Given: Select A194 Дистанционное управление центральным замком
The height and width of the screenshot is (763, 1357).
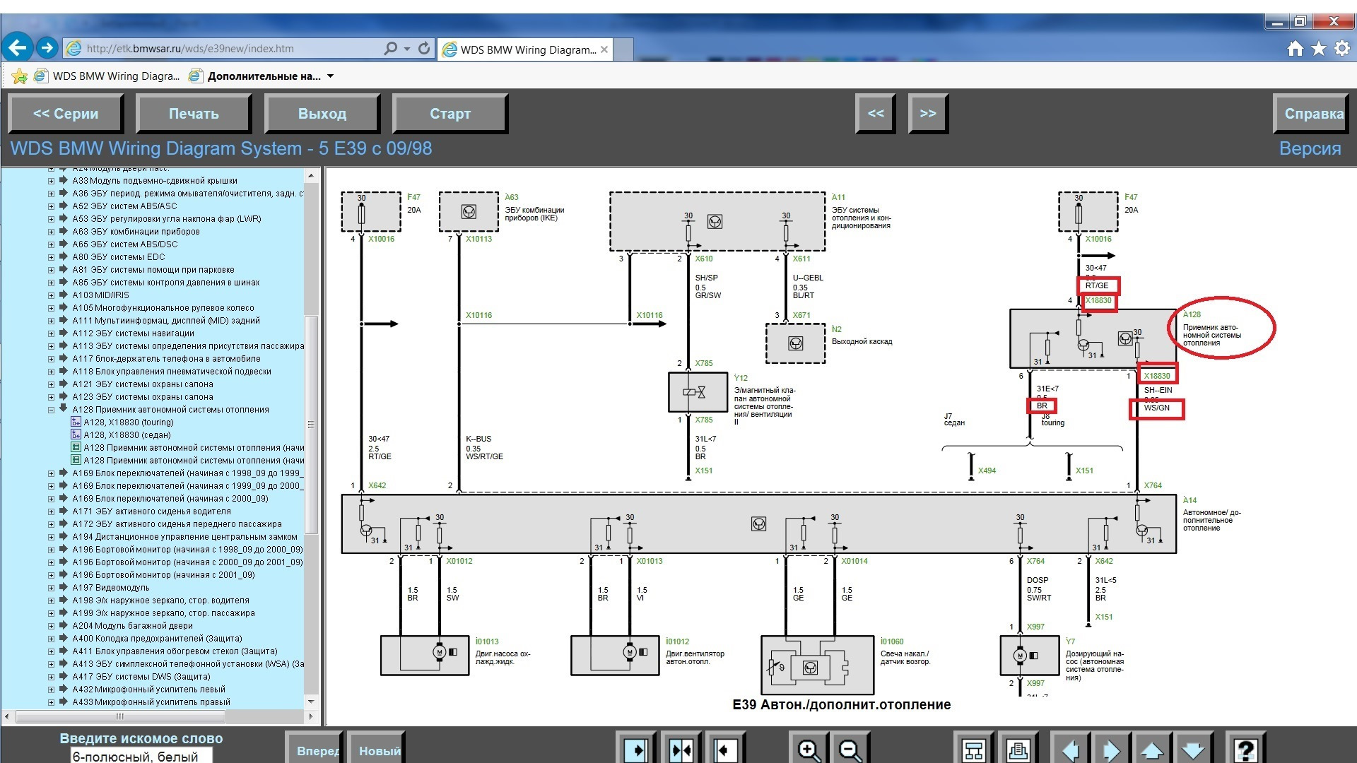Looking at the screenshot, I should pos(184,537).
